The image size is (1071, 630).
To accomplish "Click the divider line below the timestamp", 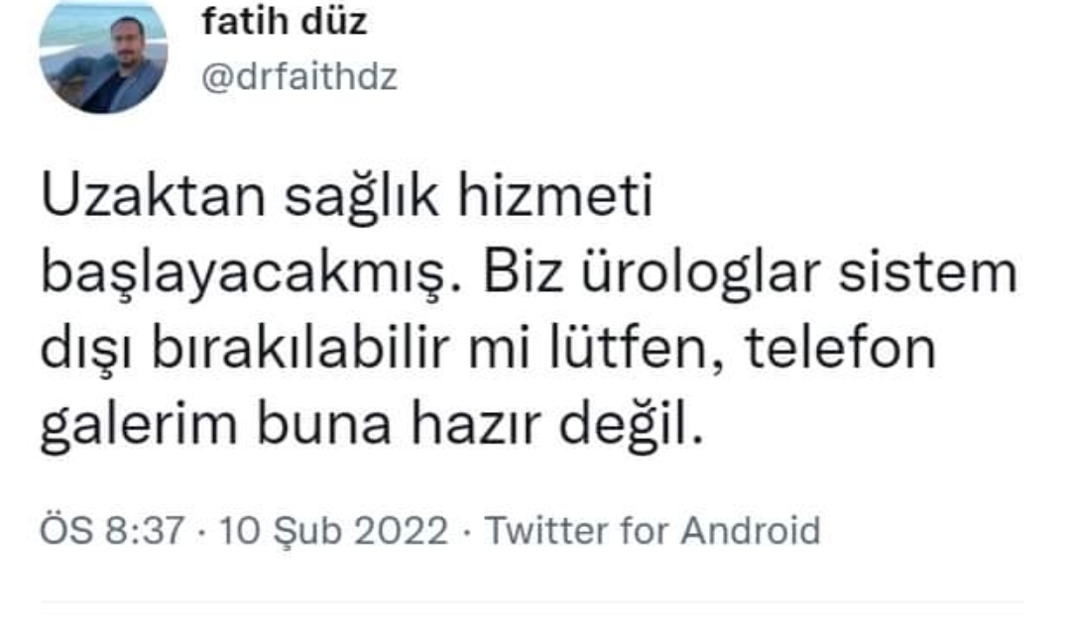I will pos(533,602).
